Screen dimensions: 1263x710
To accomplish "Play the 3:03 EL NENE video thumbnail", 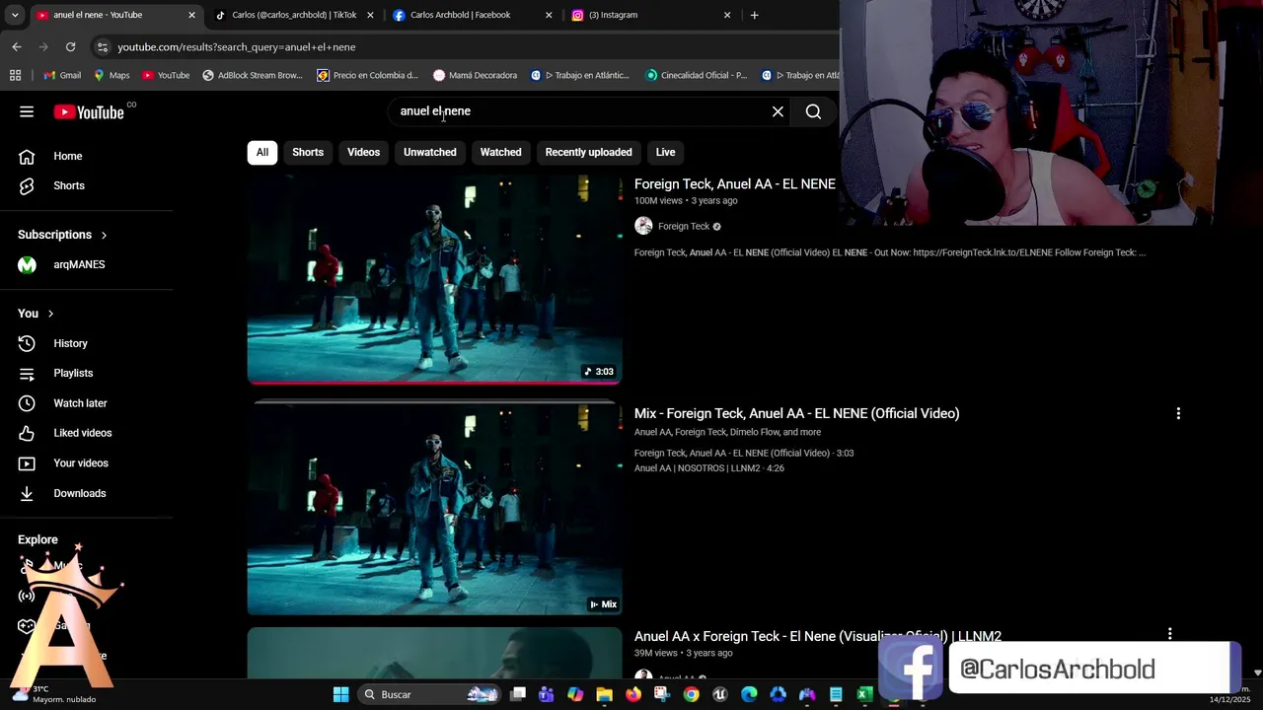I will tap(434, 279).
